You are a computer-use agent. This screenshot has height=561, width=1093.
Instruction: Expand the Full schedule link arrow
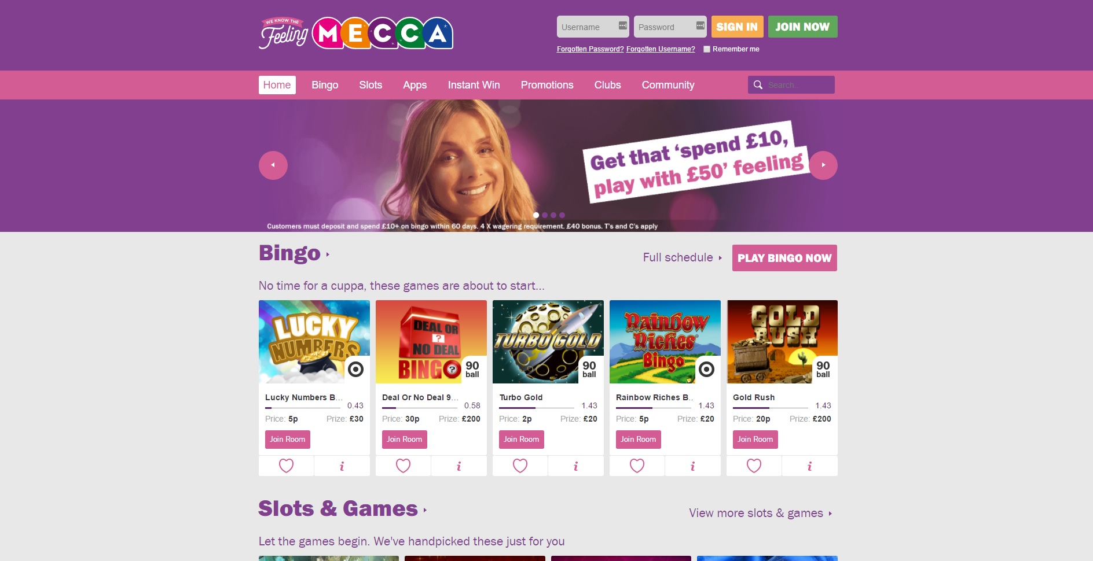pos(720,258)
